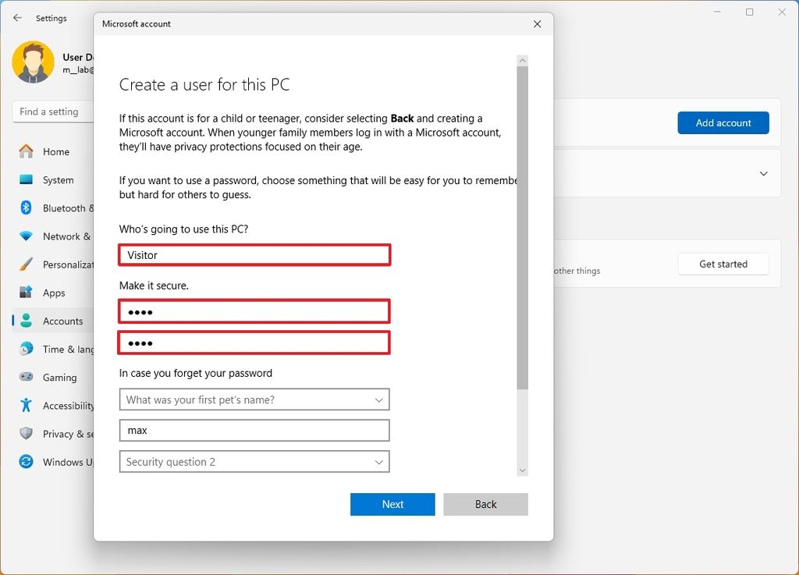Click the 'Who's going to use this PC?' label

click(183, 229)
